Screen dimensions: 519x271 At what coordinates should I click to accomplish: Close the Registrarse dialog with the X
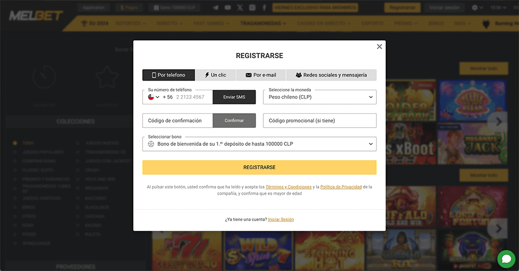pos(379,47)
